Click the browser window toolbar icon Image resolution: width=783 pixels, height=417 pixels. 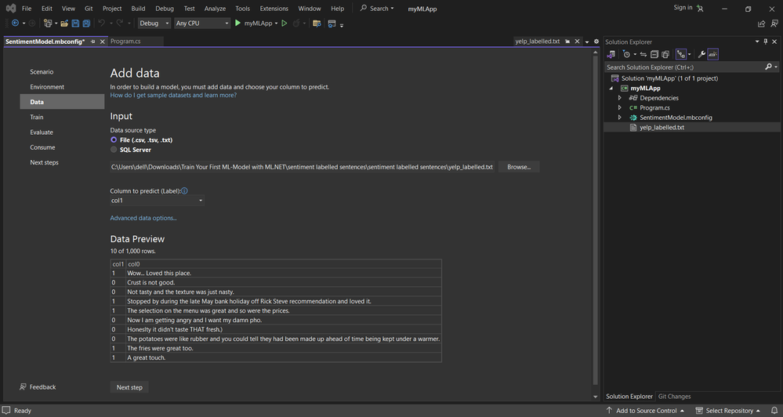332,23
